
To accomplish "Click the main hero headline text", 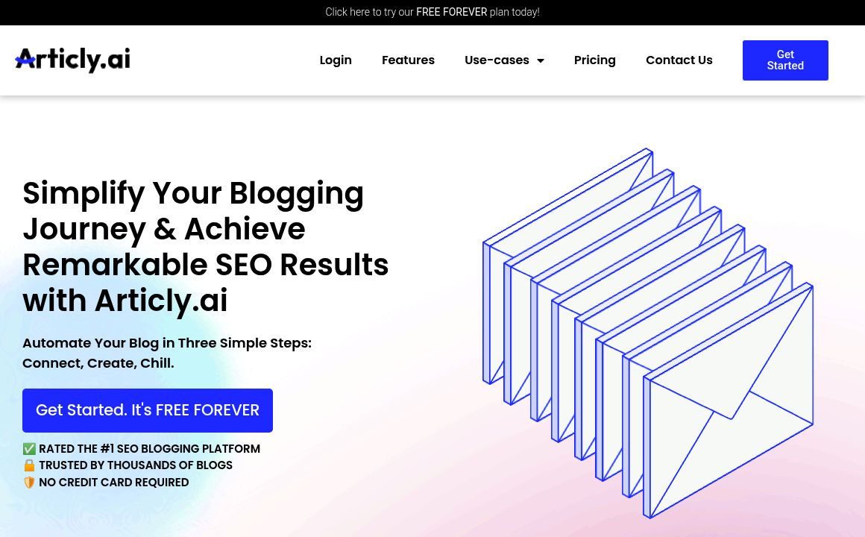I will [205, 246].
